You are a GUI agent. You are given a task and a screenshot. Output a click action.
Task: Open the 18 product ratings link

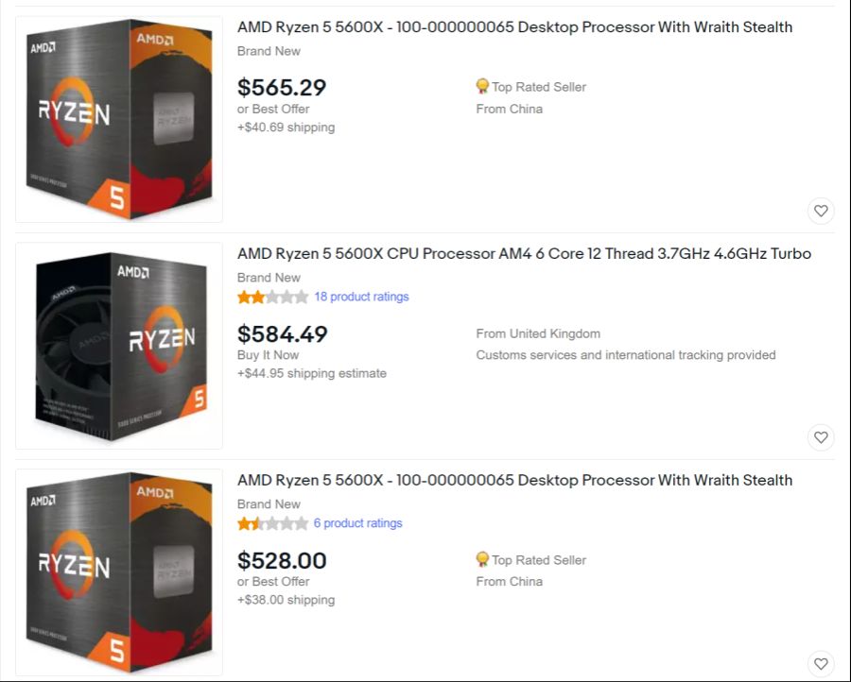click(361, 297)
